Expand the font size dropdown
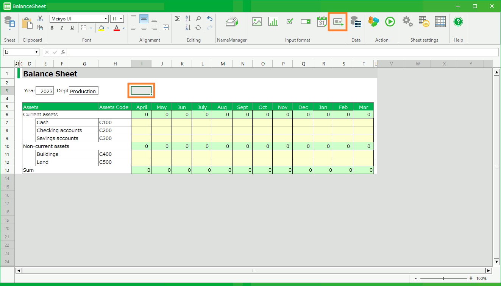501x286 pixels. pyautogui.click(x=121, y=19)
